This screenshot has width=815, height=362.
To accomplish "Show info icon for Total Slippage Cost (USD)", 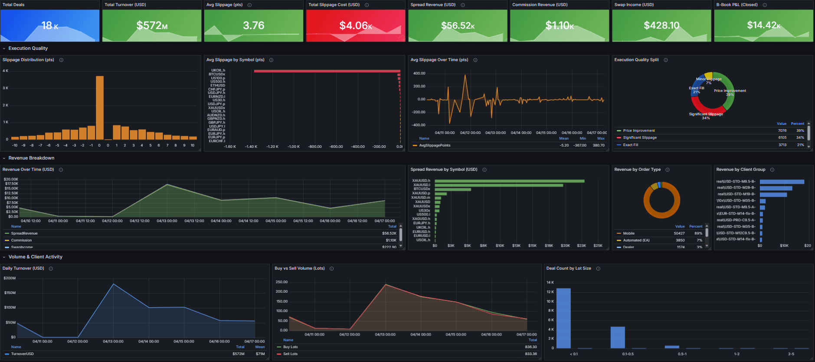I will coord(367,5).
